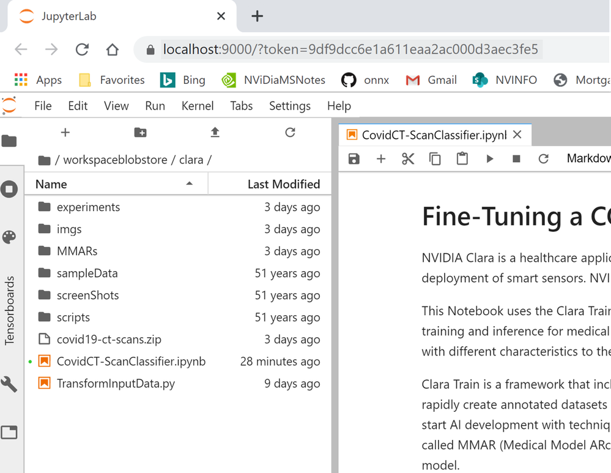611x473 pixels.
Task: Paste cell from clipboard
Action: tap(462, 158)
